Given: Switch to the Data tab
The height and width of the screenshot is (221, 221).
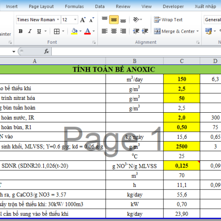Looking at the screenshot, I should (100, 7).
